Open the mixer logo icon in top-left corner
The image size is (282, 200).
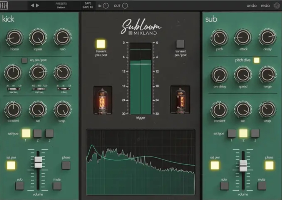tap(4, 5)
